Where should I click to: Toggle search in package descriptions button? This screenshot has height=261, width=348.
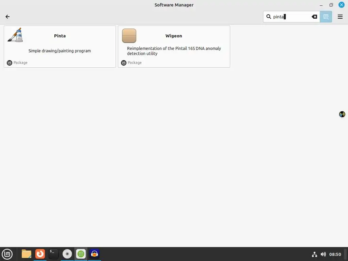click(x=326, y=17)
